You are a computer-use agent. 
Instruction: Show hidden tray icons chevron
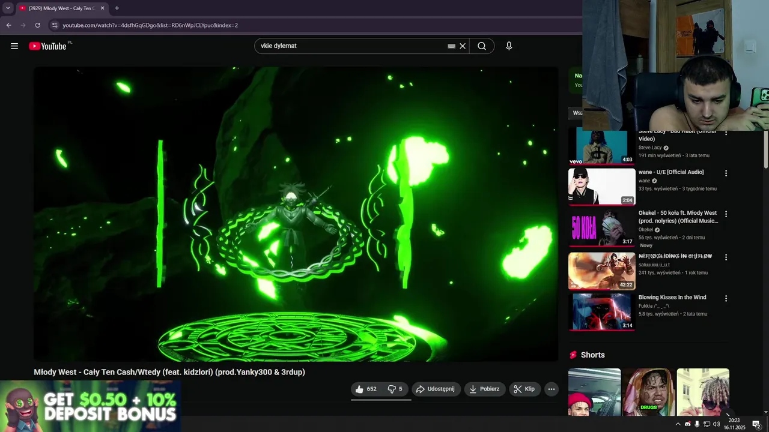678,424
